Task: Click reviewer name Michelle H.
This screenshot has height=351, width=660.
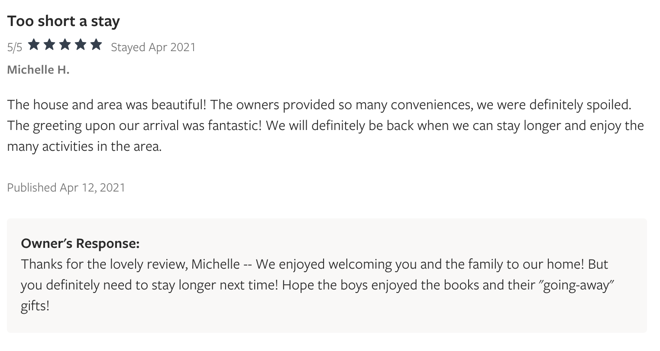Action: [x=38, y=70]
